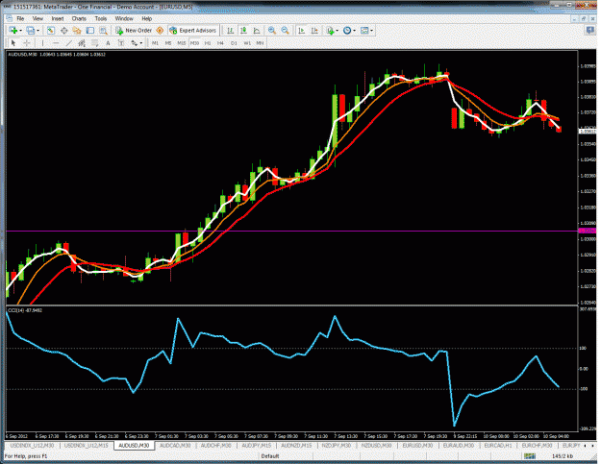Switch chart to Candlesticks style

click(x=243, y=30)
